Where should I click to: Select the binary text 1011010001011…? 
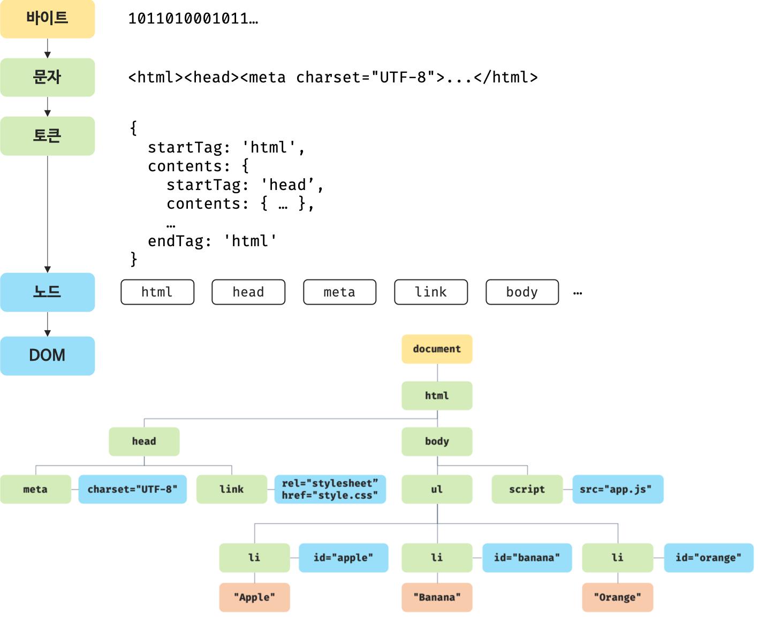[x=193, y=19]
